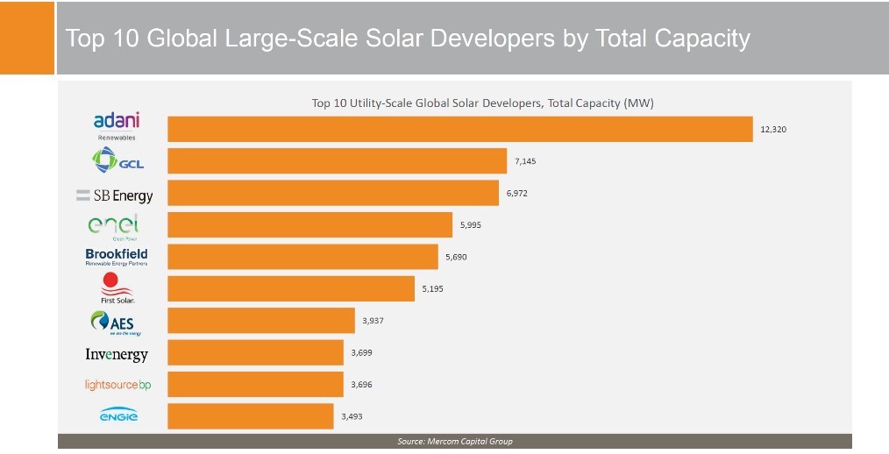The height and width of the screenshot is (454, 889).
Task: Click the Brookfield Renewable logo
Action: (117, 257)
